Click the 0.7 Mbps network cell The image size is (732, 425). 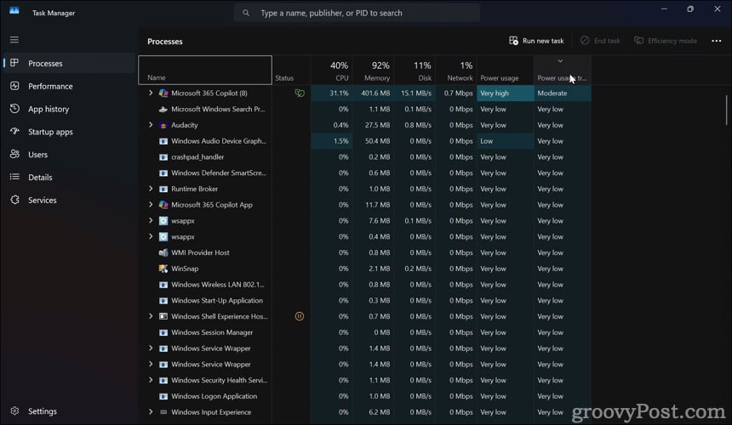click(x=456, y=93)
